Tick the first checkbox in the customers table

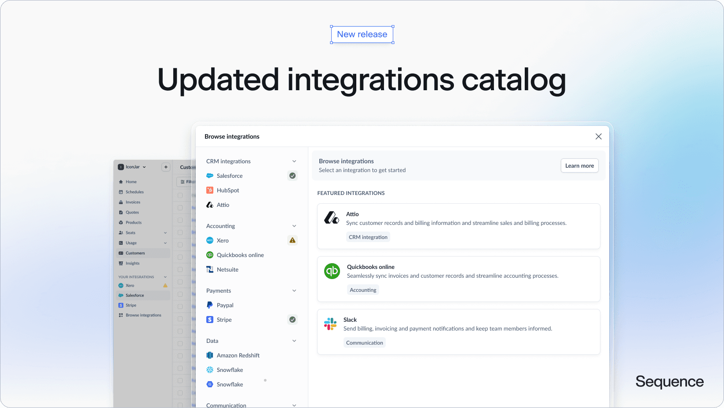click(x=180, y=195)
